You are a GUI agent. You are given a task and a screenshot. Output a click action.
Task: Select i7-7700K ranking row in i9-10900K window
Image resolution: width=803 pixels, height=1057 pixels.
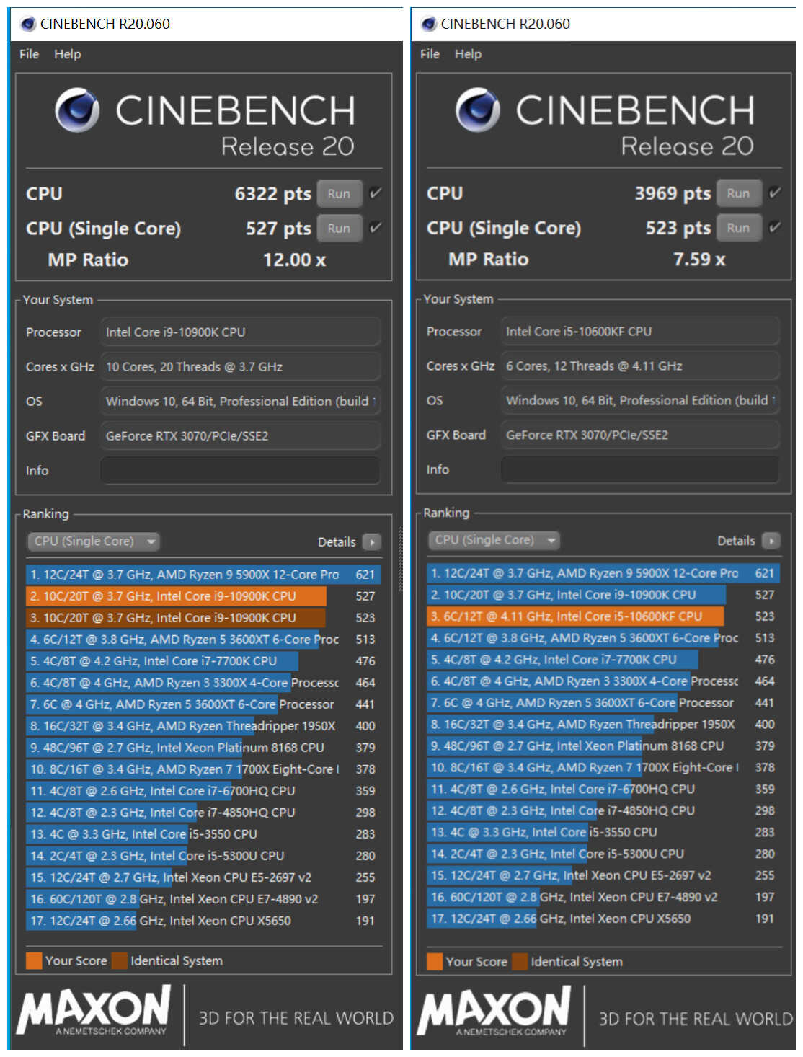[203, 661]
